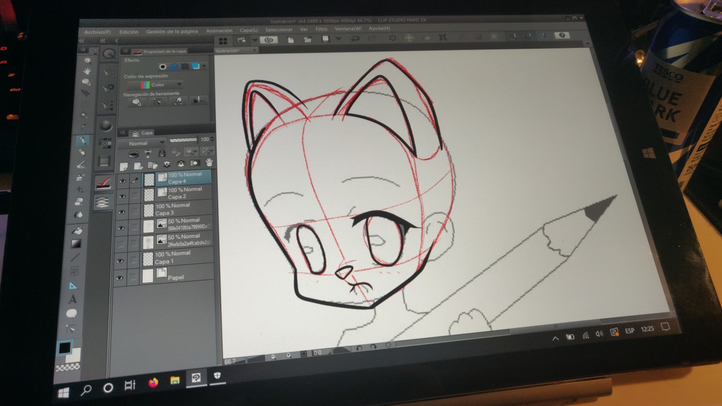Select the Ruler triangle tool
This screenshot has width=722, height=406.
point(74,285)
